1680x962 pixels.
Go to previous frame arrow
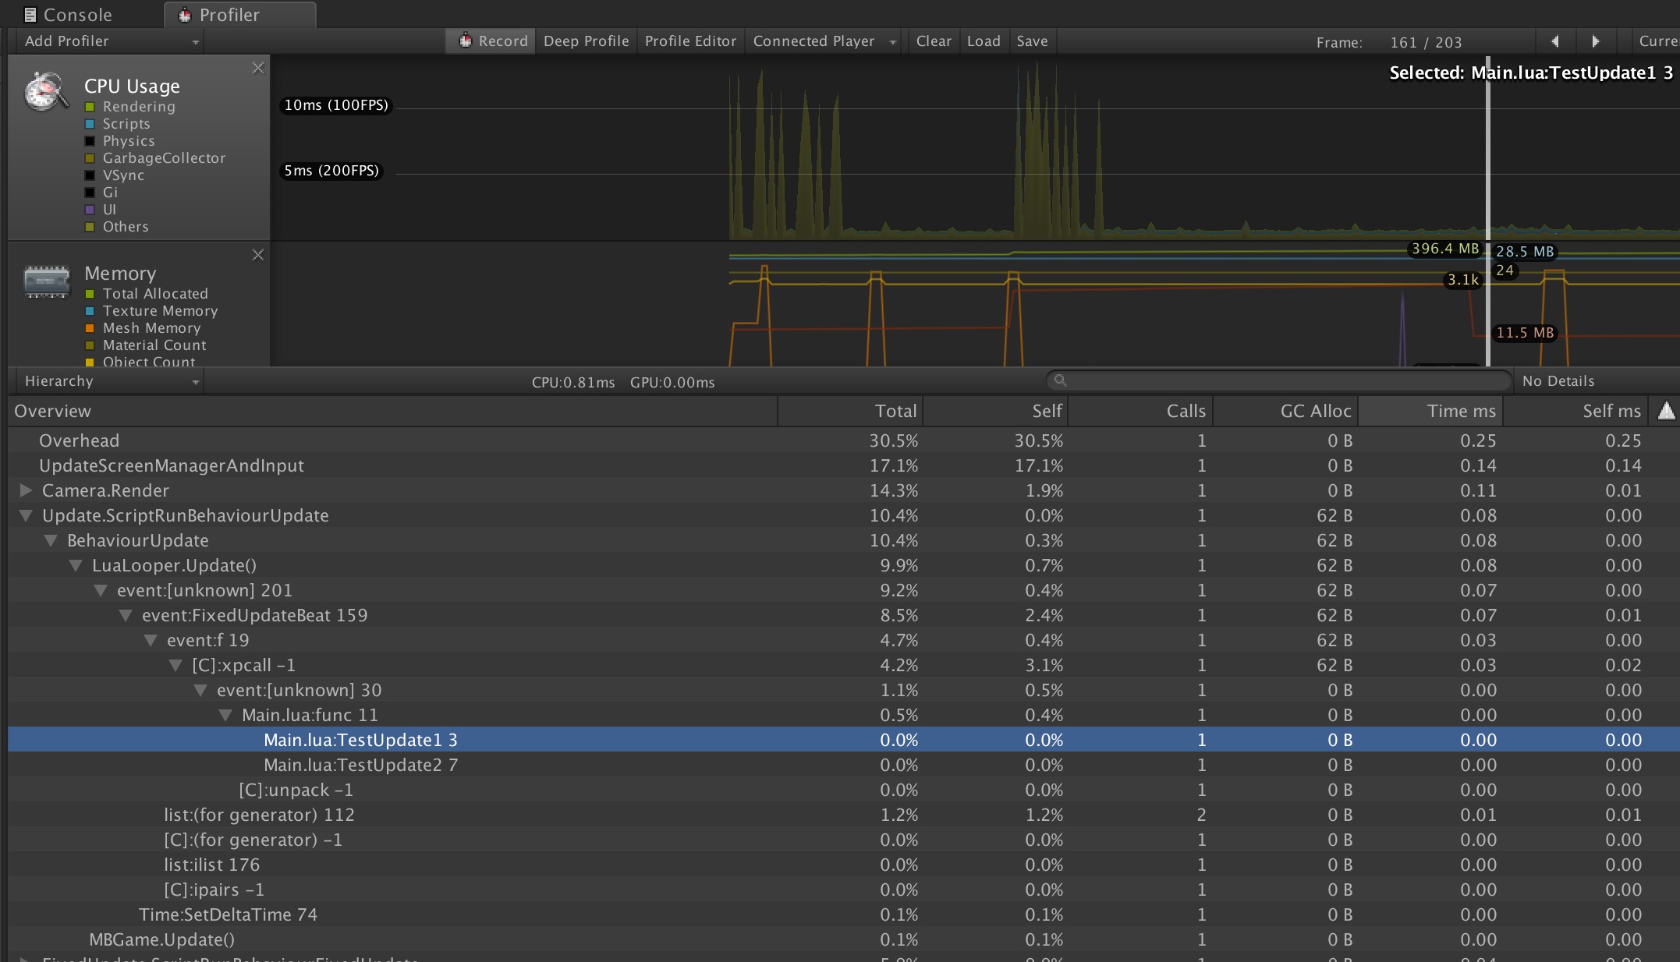pyautogui.click(x=1554, y=41)
